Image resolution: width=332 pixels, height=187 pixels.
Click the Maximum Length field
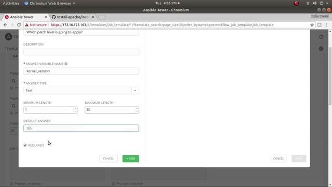point(112,110)
